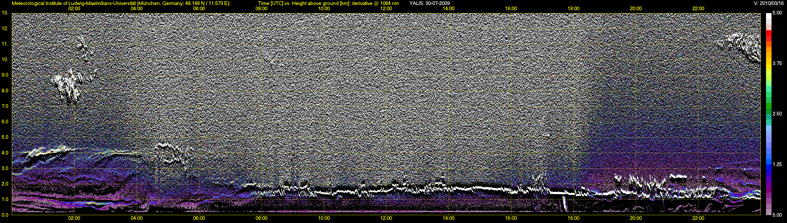Pick the yellow segment of the colorbar
787x223 pixels.
[x=768, y=67]
